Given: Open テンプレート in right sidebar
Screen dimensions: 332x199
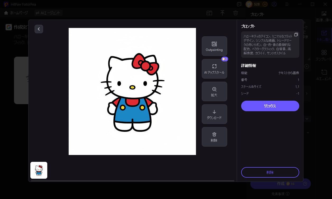Looking at the screenshot, I should pos(324,56).
